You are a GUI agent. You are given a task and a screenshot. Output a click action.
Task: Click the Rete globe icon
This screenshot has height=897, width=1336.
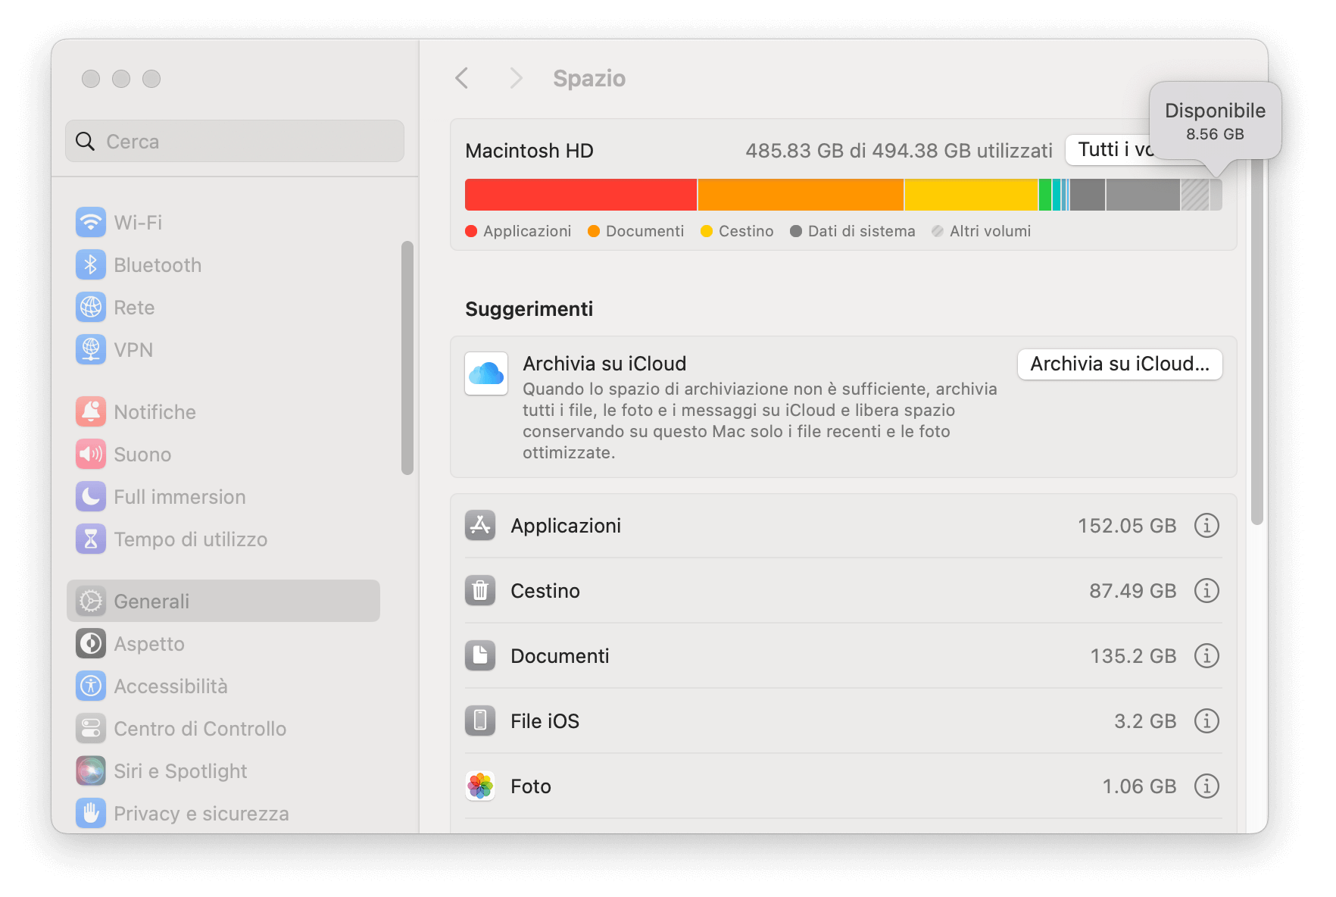[x=91, y=307]
